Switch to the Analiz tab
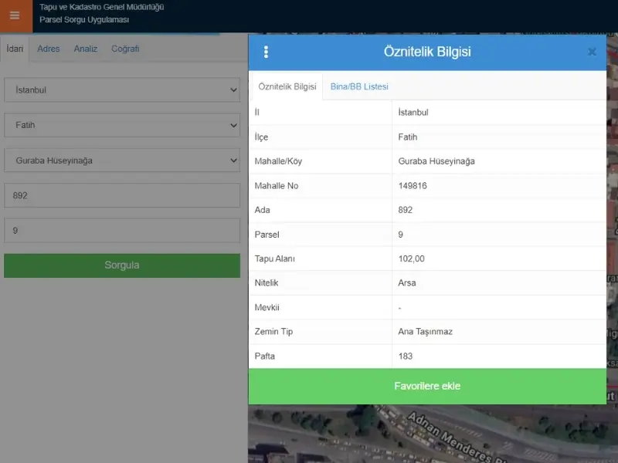The image size is (618, 463). pyautogui.click(x=86, y=49)
